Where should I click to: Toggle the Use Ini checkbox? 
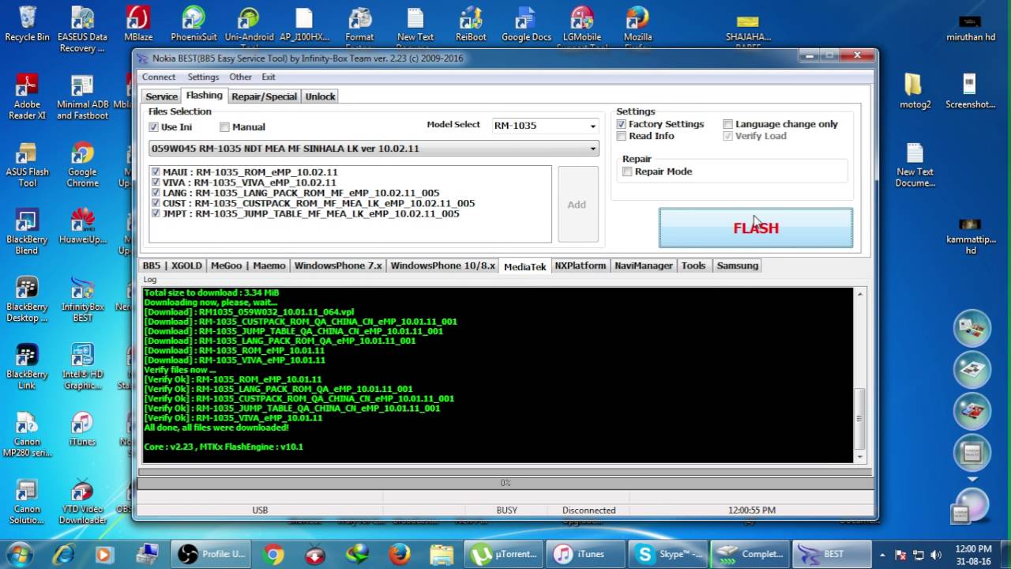click(x=153, y=127)
